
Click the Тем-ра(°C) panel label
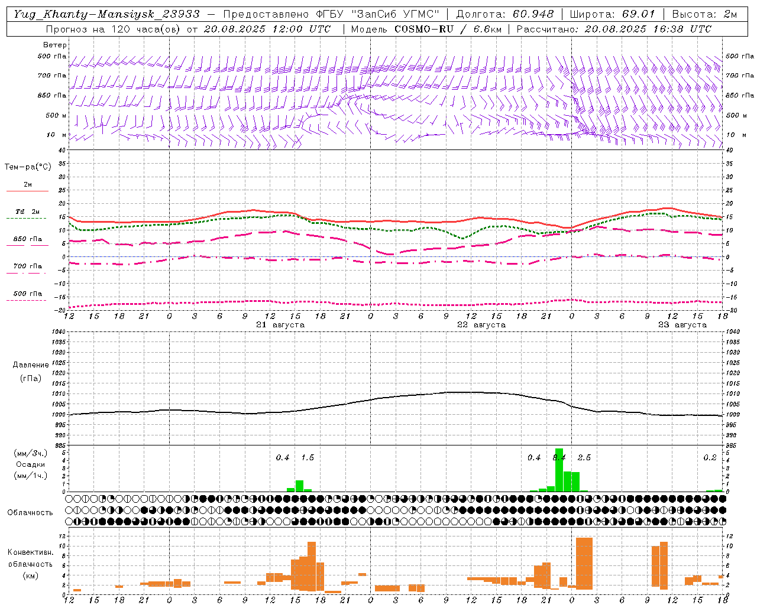click(28, 167)
